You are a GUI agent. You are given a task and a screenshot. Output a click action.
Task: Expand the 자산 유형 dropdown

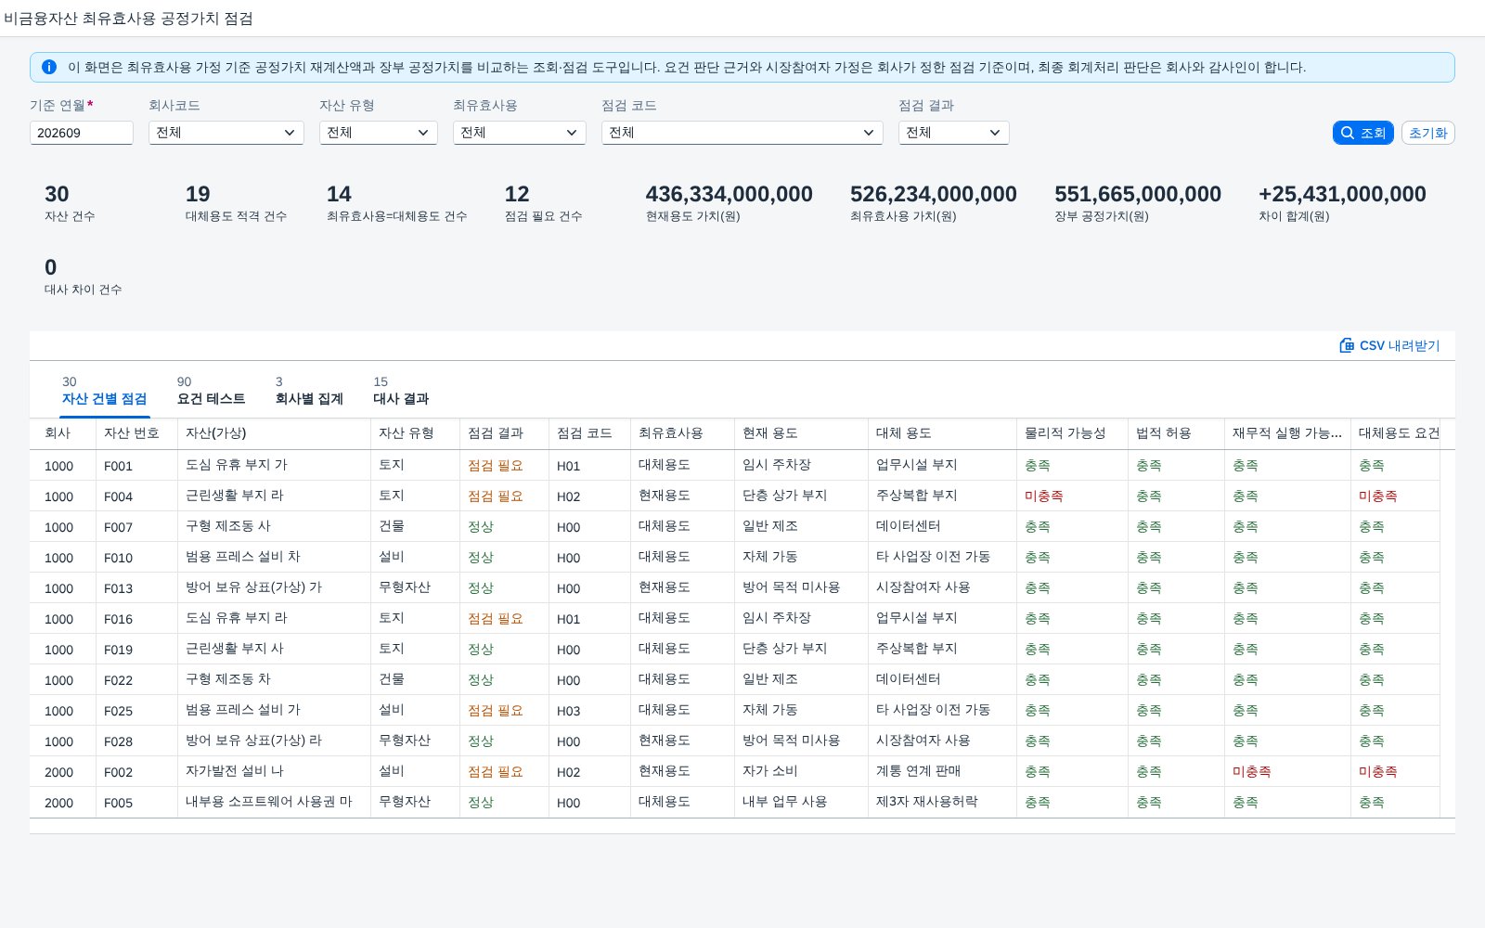(x=379, y=133)
